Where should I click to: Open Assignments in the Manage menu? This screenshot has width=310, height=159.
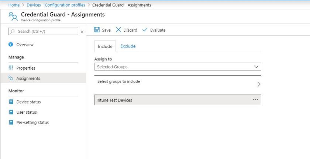pyautogui.click(x=28, y=78)
